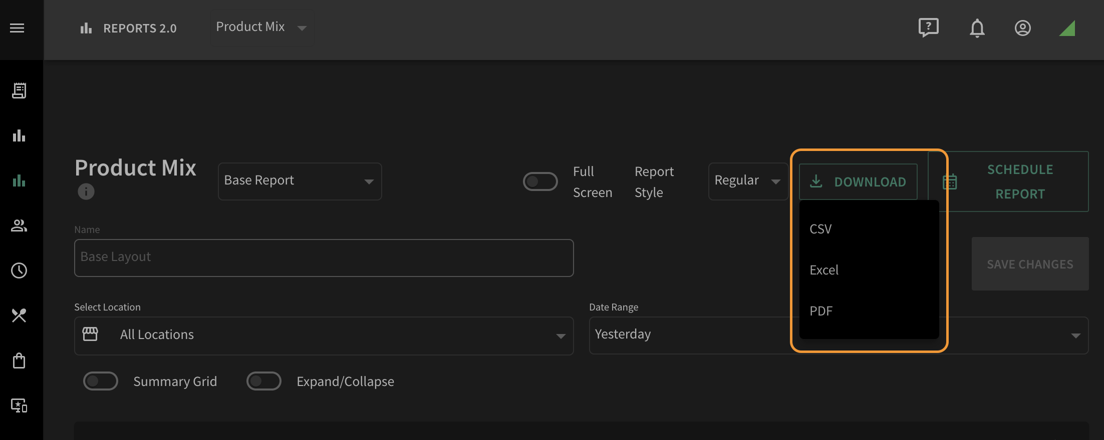Open the All Locations dropdown
The image size is (1104, 440).
tap(324, 335)
